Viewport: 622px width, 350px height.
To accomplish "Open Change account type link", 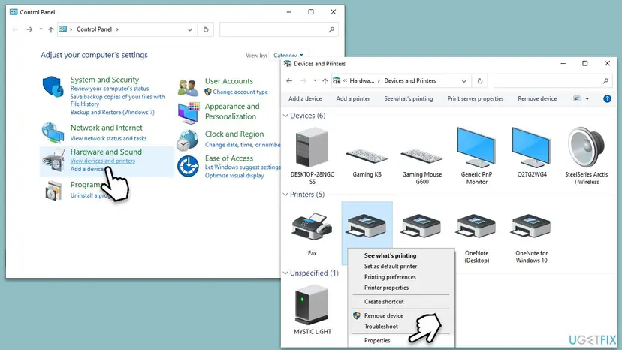I will click(x=240, y=92).
